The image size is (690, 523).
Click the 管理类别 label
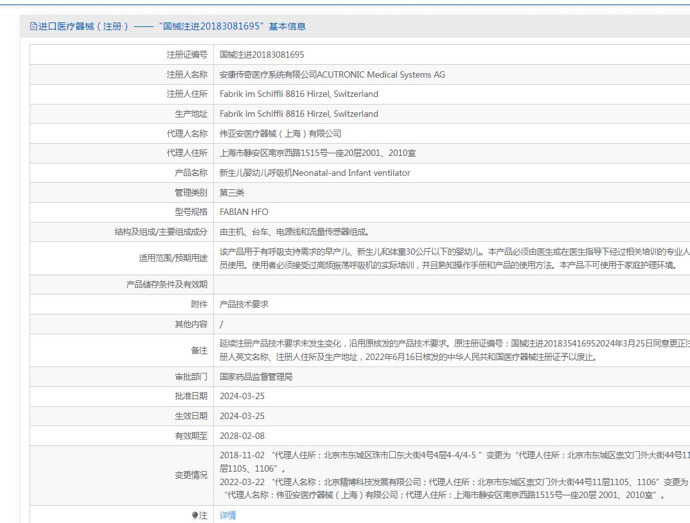[x=191, y=193]
